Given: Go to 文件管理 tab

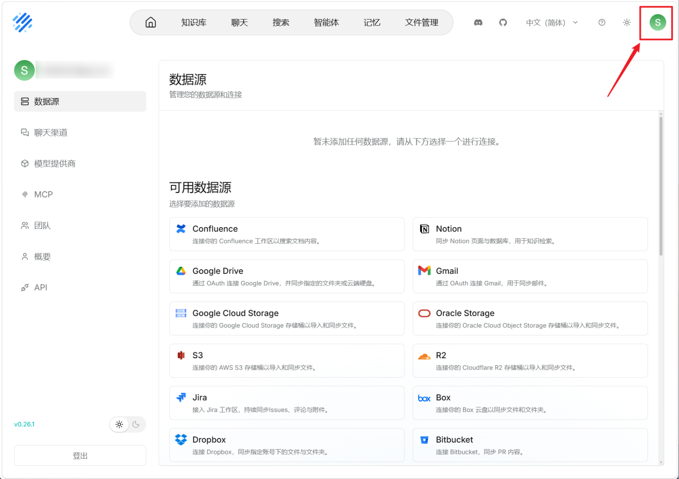Looking at the screenshot, I should point(421,22).
